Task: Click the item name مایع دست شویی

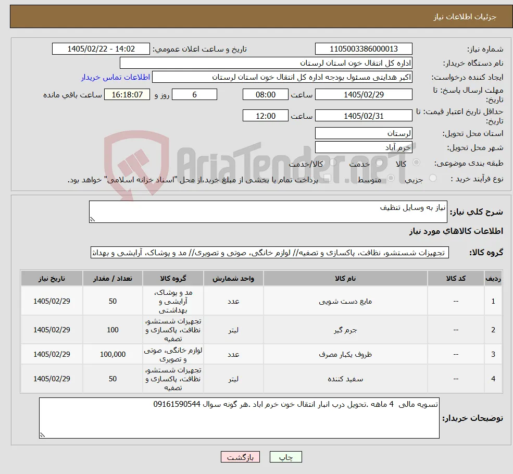Action: point(345,301)
